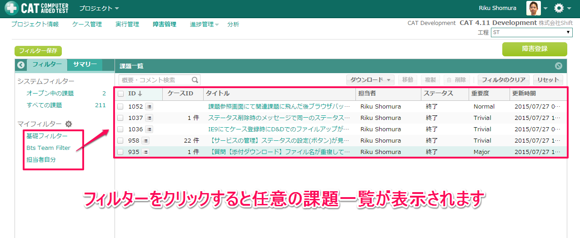This screenshot has height=238, width=580.
Task: Collapse the filter panel with left arrow icon
Action: pyautogui.click(x=20, y=65)
